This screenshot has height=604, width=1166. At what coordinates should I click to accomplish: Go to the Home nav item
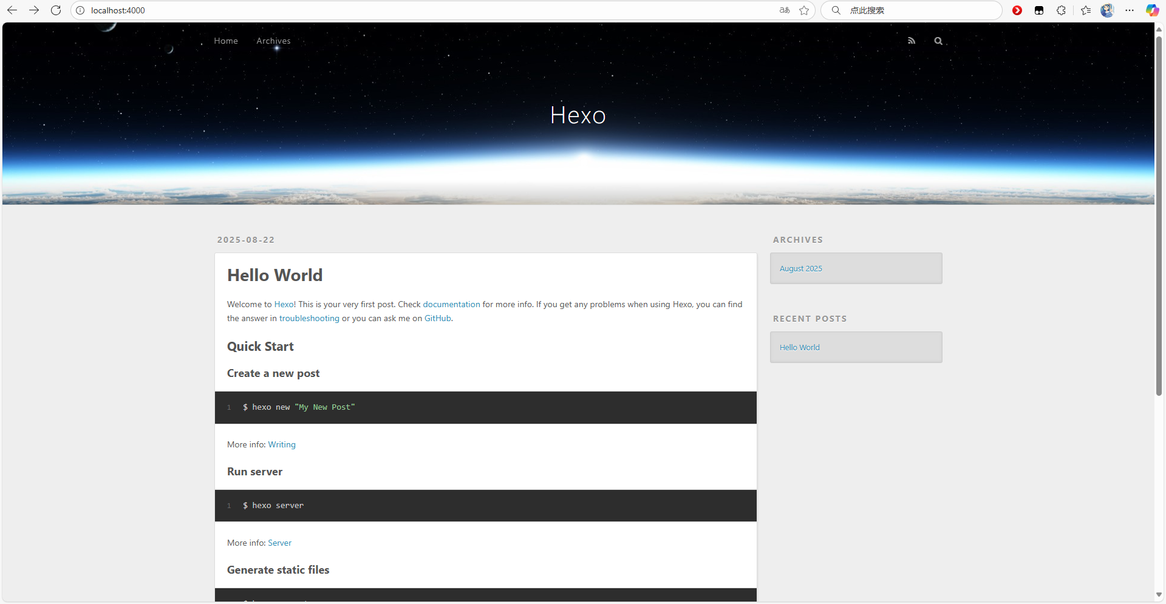click(226, 41)
